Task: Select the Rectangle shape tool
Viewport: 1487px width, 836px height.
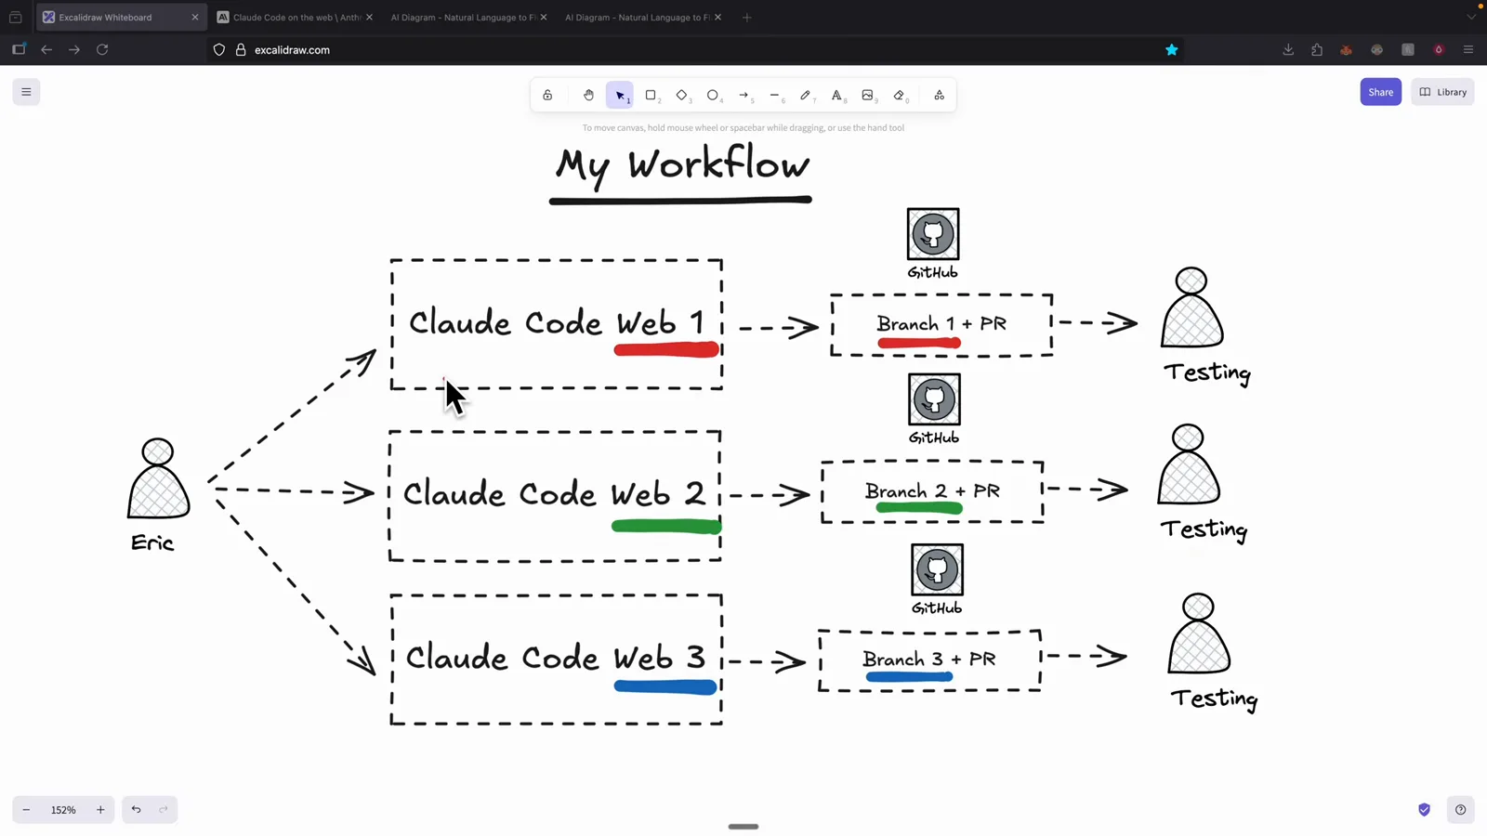Action: [651, 96]
